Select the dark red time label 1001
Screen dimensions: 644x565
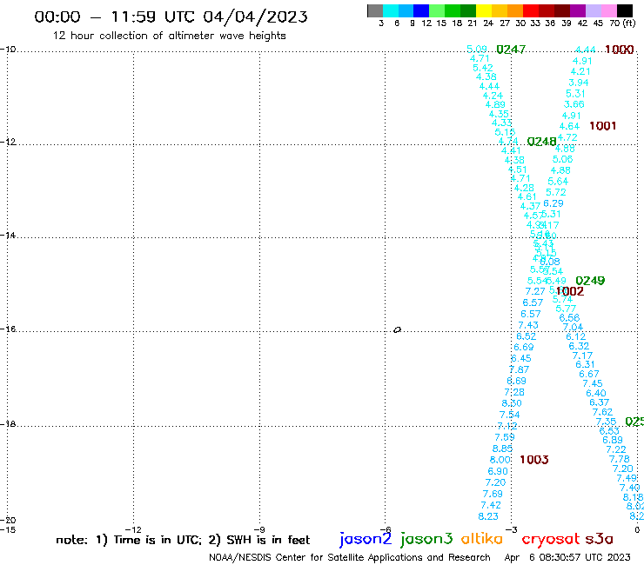pyautogui.click(x=602, y=126)
